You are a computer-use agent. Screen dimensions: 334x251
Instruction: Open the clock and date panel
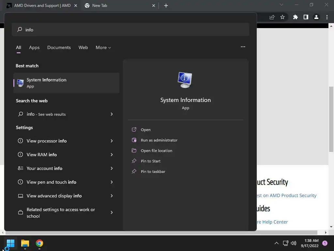(x=310, y=243)
